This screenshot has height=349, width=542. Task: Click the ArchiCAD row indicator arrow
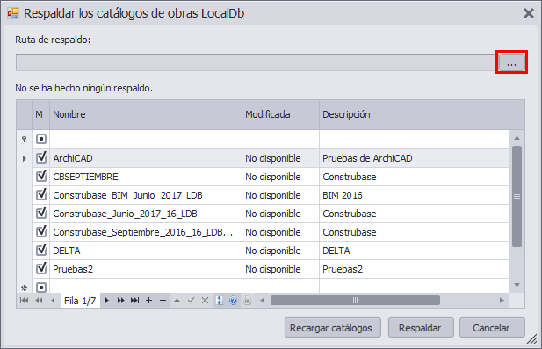click(x=24, y=159)
